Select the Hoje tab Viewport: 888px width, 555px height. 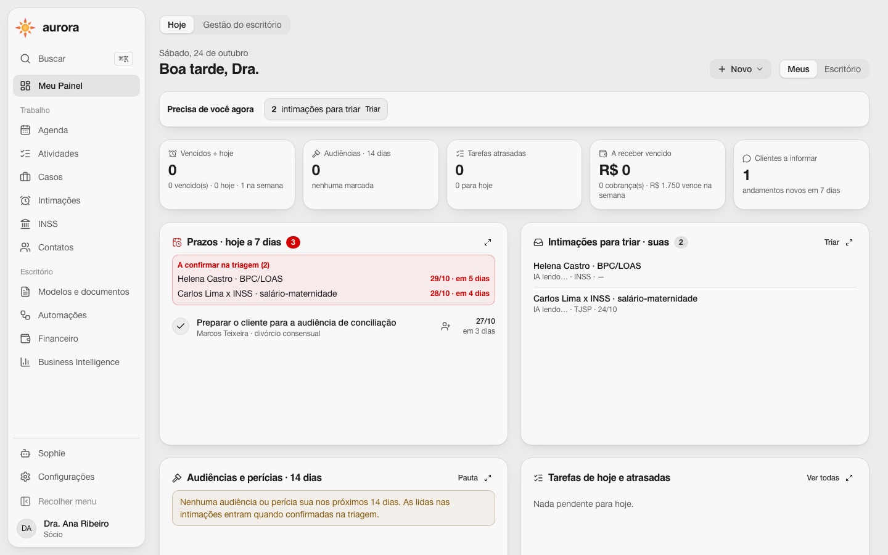coord(177,25)
